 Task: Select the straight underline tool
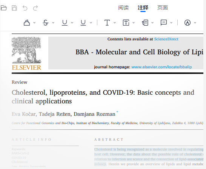pyautogui.click(x=65, y=23)
